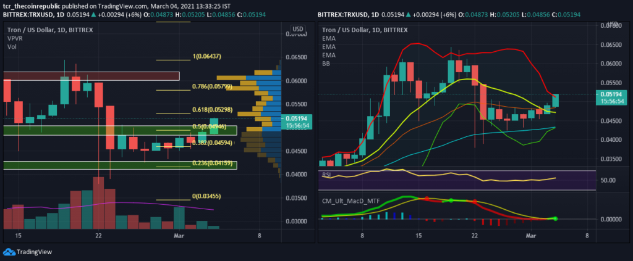Click the right chart title 'Tron / US Dollar, 1D, BITTREX'
Screen dimensions: 633x261
(x=365, y=30)
